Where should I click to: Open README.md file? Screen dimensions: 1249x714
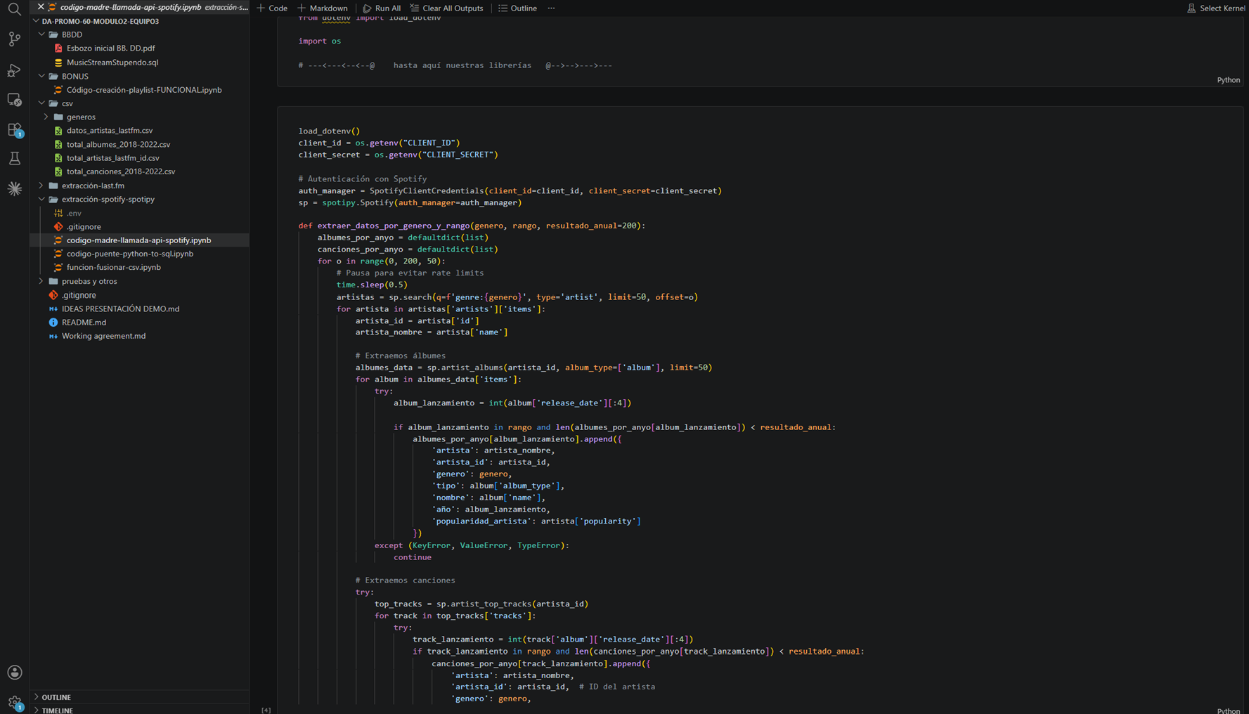(84, 323)
